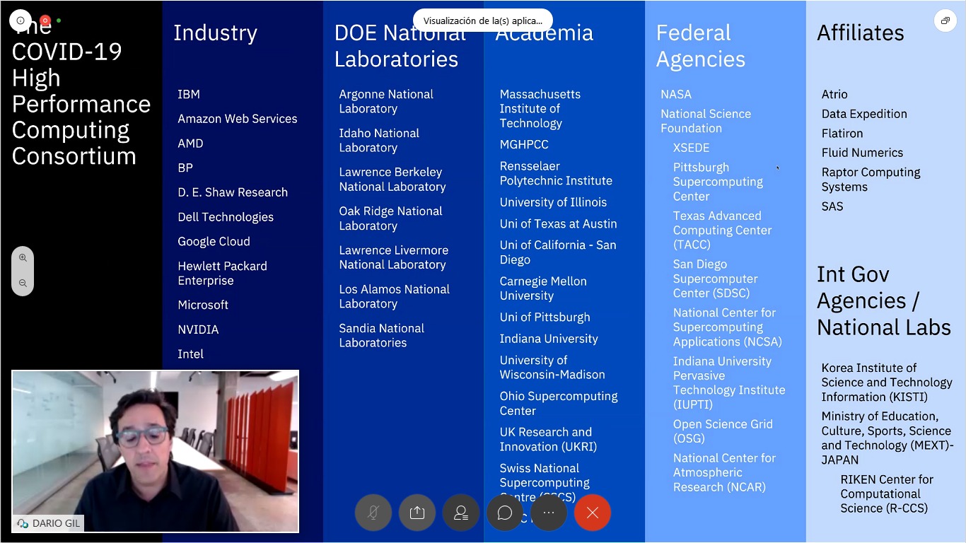Viewport: 966px width, 543px height.
Task: Click 'Oak Ridge National Laboratory' entry
Action: coord(390,218)
